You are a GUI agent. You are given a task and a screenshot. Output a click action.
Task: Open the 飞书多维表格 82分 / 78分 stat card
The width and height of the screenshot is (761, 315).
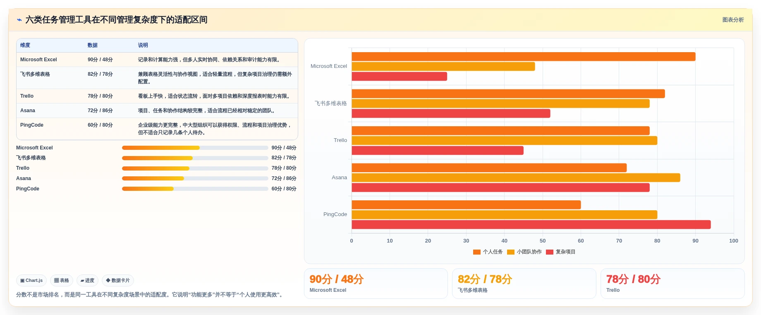point(524,284)
